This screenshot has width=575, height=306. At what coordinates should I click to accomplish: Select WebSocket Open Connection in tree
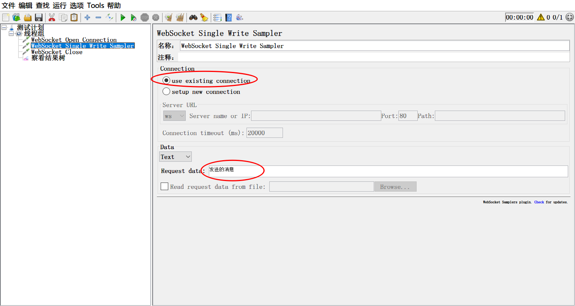pyautogui.click(x=74, y=40)
